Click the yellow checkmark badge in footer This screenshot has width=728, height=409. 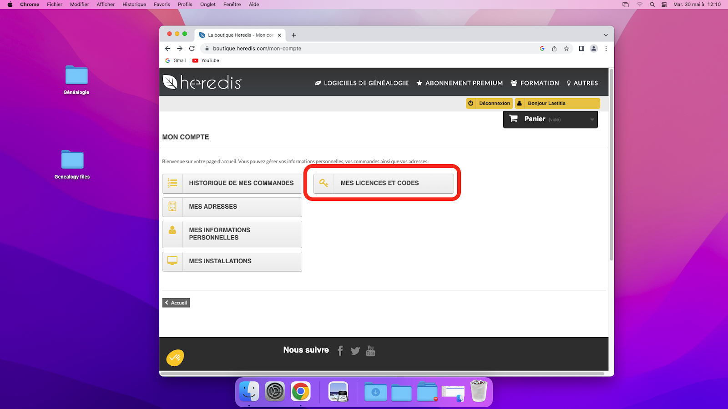[175, 358]
